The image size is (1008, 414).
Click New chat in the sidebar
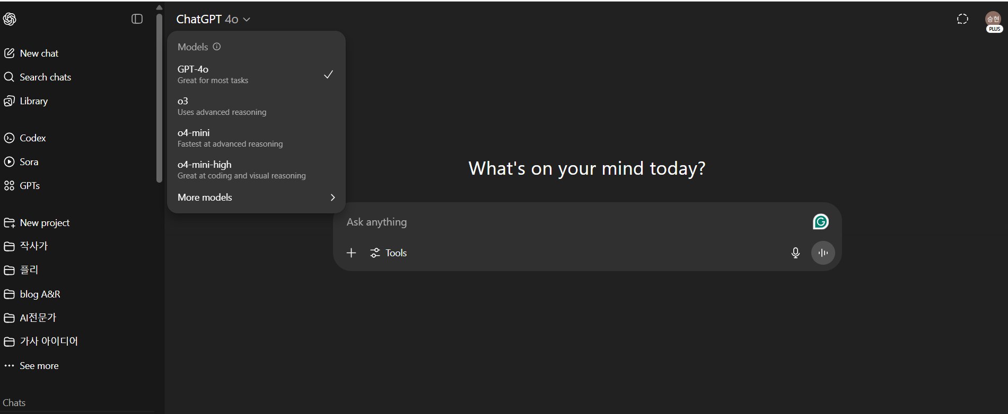(39, 53)
